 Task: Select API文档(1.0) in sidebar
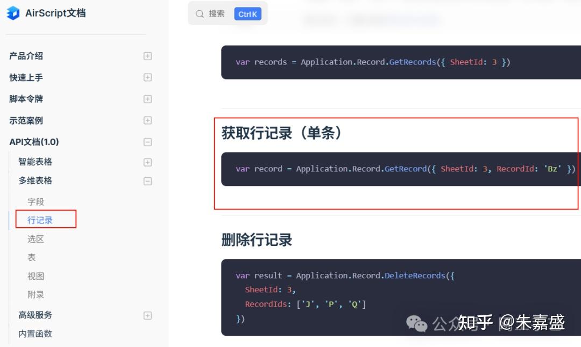[x=34, y=142]
